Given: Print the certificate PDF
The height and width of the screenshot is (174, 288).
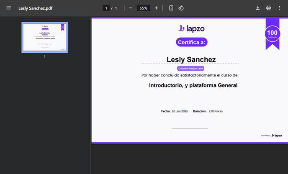Looking at the screenshot, I should coord(269,8).
